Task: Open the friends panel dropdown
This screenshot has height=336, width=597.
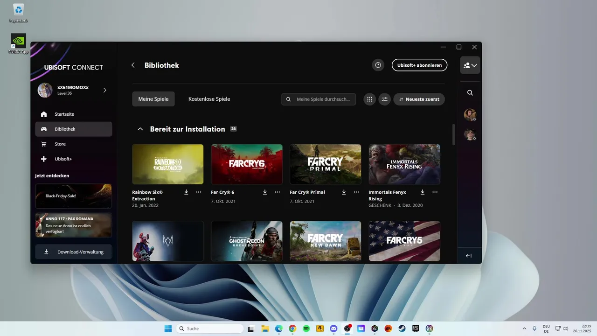Action: click(470, 65)
